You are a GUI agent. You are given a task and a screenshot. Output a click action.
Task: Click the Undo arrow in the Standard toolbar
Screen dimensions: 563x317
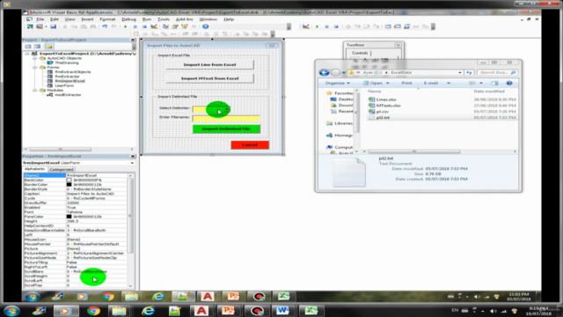105,26
